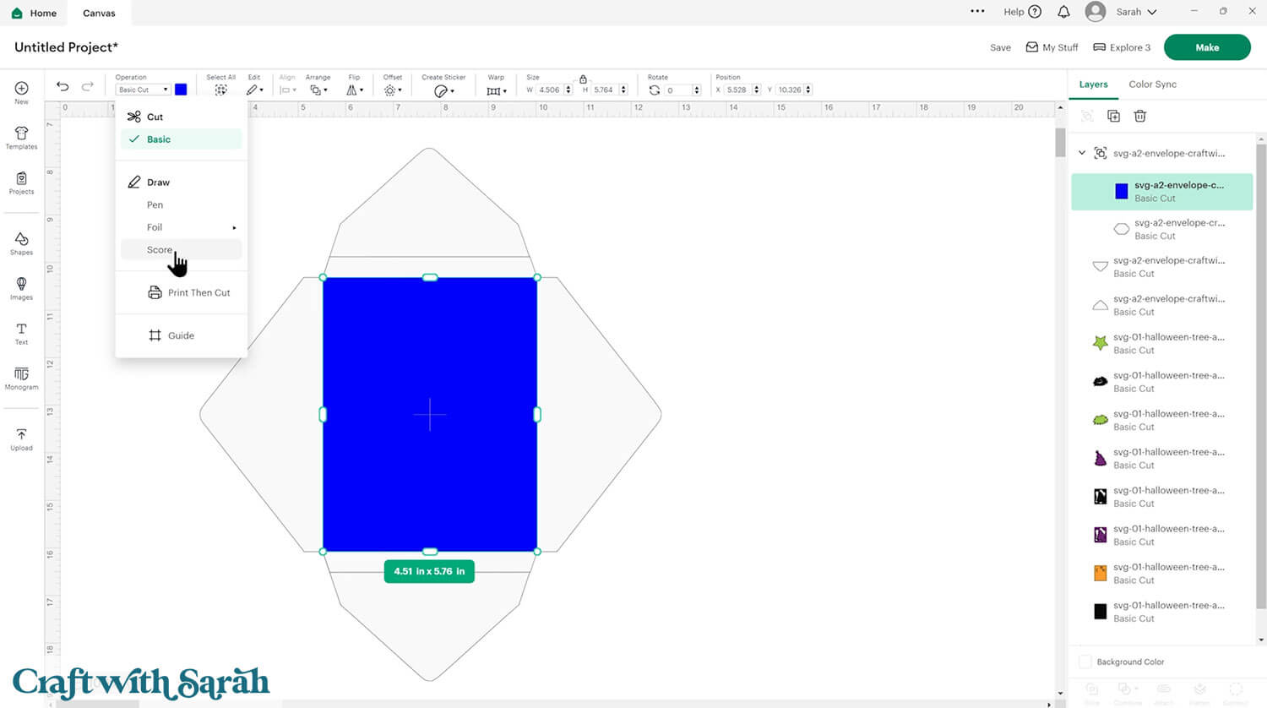Switch to the Color Sync tab
1267x708 pixels.
coord(1152,84)
